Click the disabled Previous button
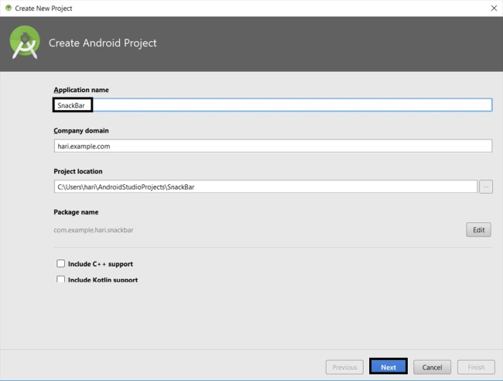This screenshot has height=381, width=503. point(344,367)
